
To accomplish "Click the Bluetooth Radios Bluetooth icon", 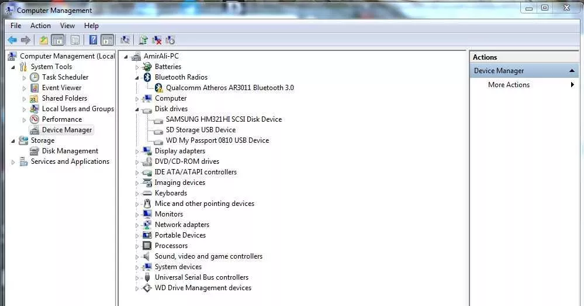I will (147, 77).
